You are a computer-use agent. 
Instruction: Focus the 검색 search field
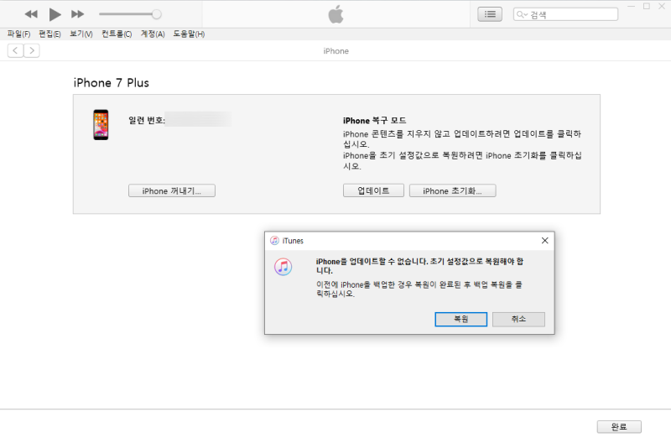[565, 14]
